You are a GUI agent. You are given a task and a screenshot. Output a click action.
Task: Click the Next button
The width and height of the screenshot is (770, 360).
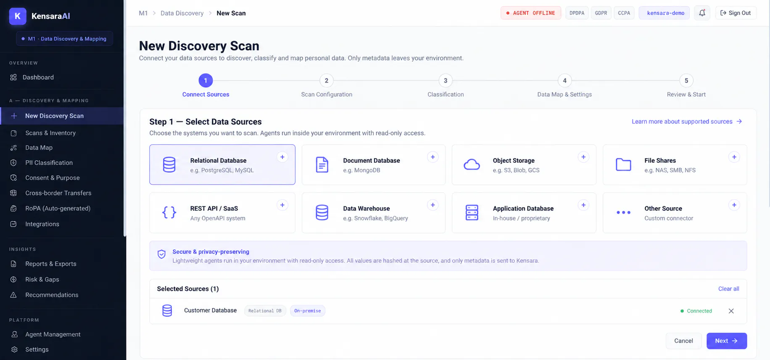(726, 341)
